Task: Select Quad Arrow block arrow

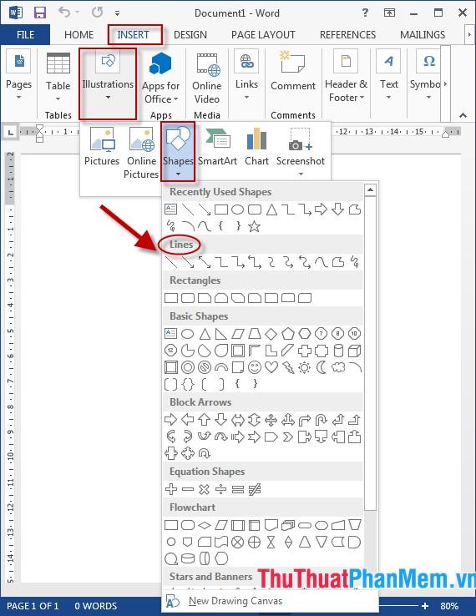Action: (x=271, y=420)
